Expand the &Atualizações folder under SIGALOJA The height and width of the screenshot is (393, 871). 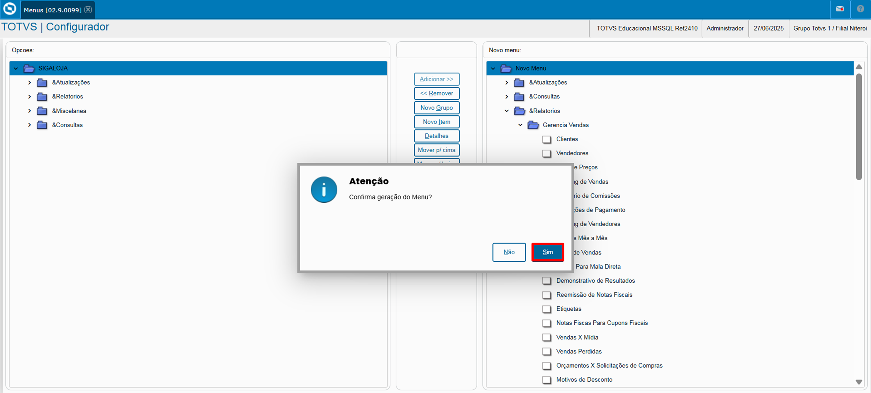[29, 82]
